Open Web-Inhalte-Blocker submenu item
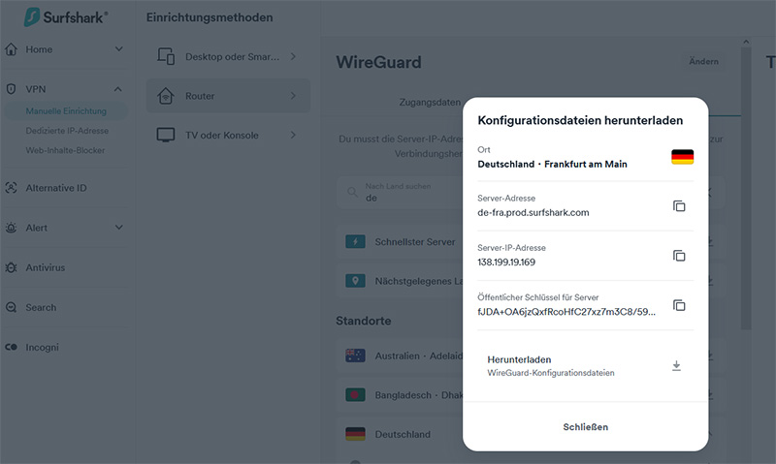This screenshot has height=464, width=776. (x=65, y=150)
